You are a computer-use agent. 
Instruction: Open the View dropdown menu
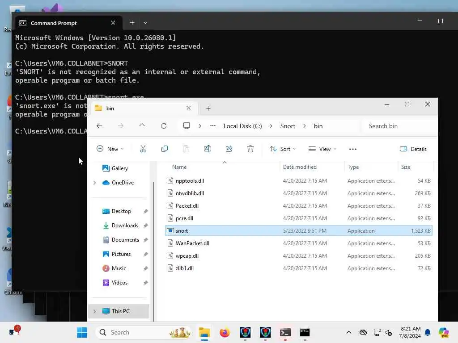pos(322,149)
